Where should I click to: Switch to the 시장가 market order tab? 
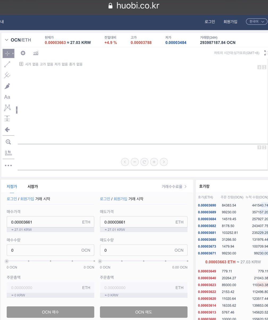[33, 186]
